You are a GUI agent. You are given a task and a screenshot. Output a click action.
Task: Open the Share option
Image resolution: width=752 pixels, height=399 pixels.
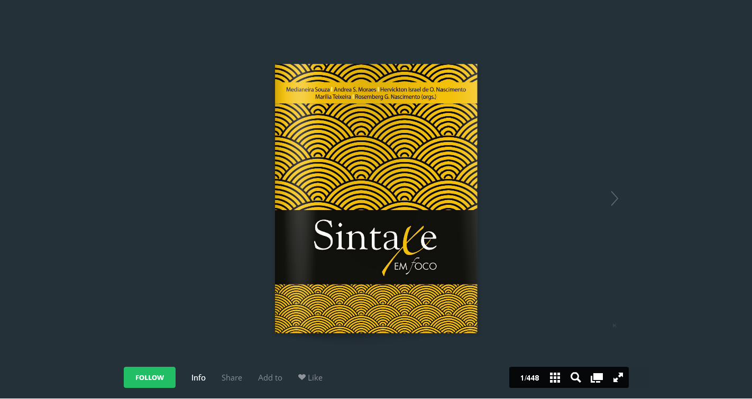pos(232,377)
